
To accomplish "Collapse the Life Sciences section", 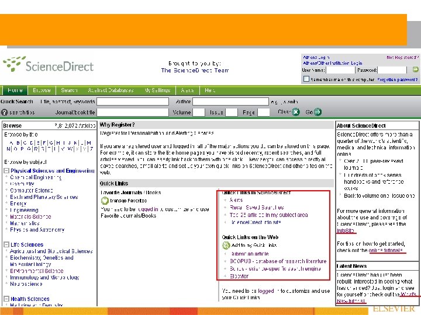I will 6,244.
